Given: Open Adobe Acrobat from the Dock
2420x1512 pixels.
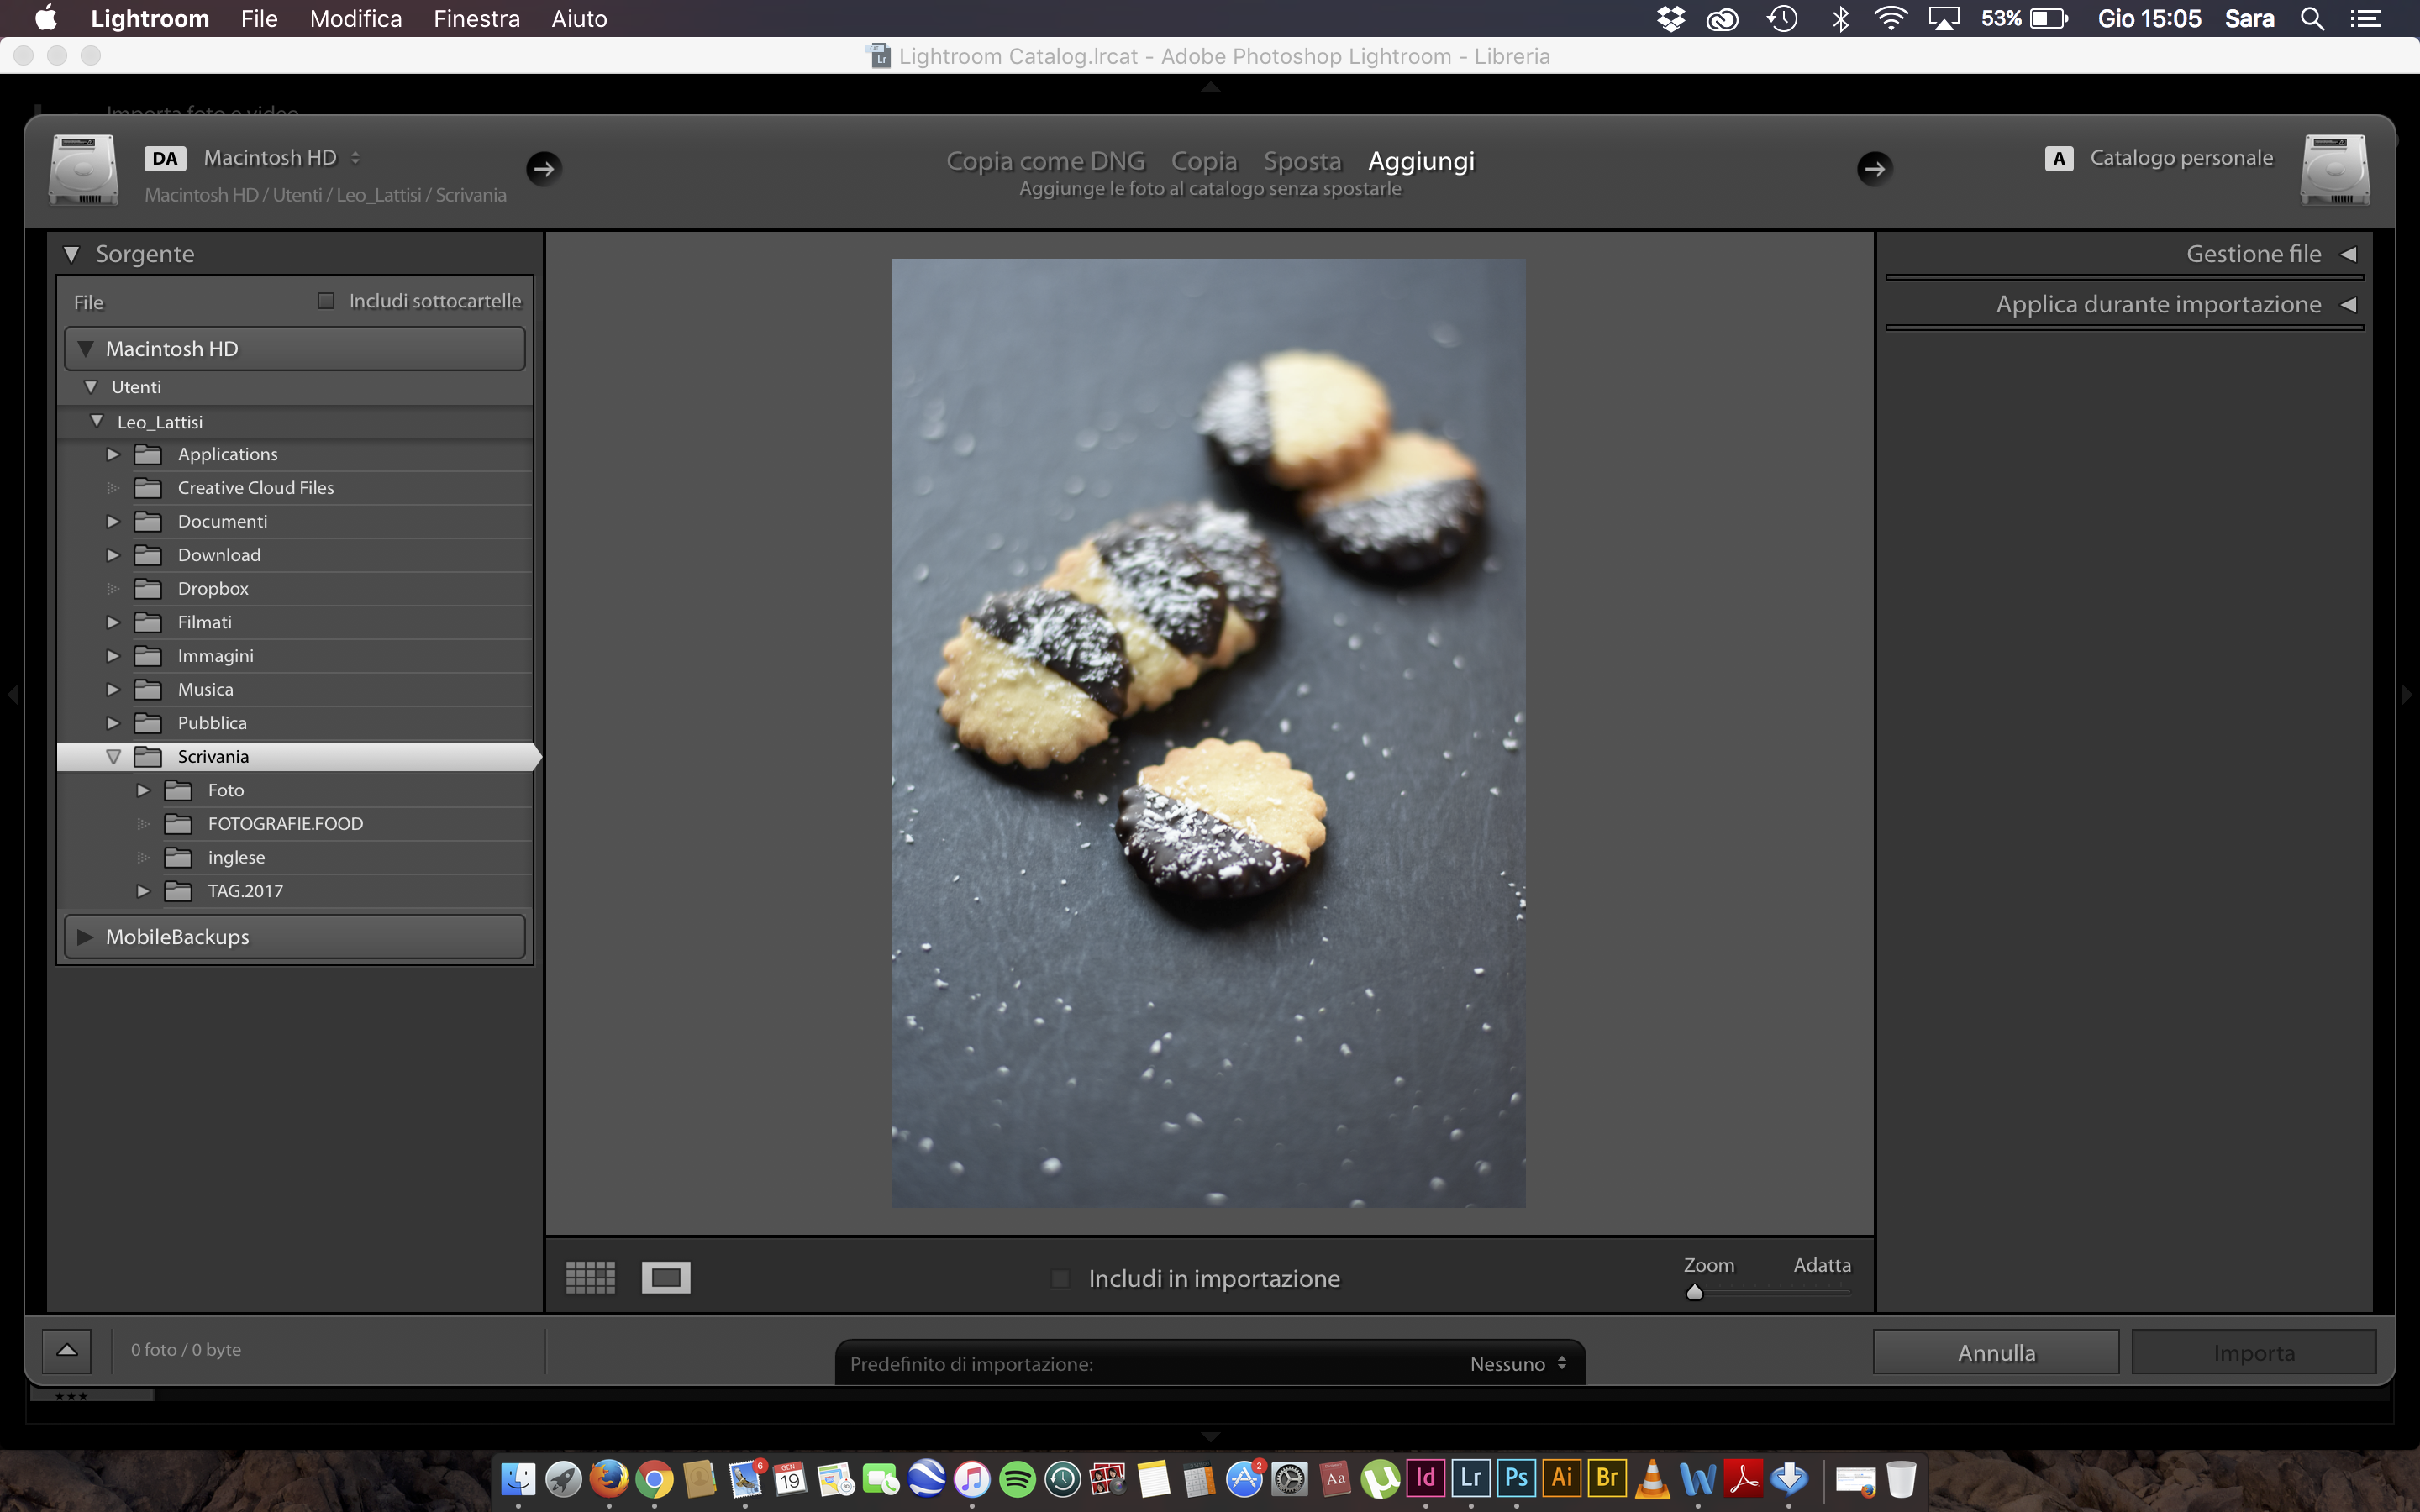Looking at the screenshot, I should tap(1743, 1478).
